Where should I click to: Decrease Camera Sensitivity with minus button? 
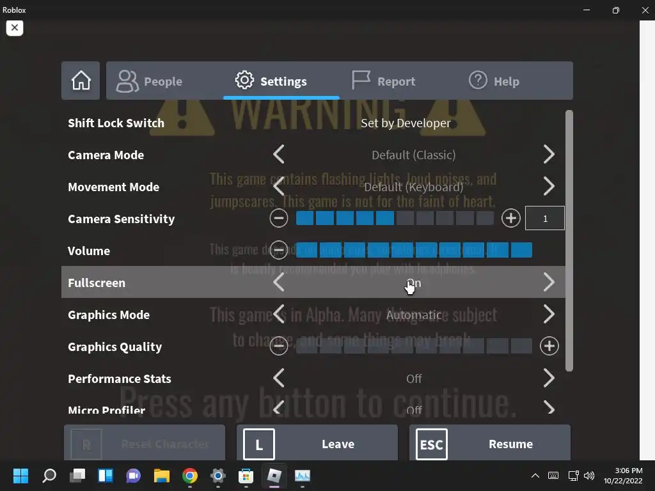(x=279, y=218)
